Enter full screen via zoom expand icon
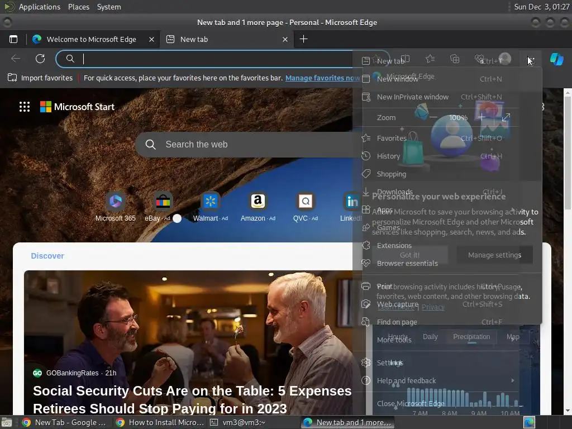572x429 pixels. (x=506, y=117)
